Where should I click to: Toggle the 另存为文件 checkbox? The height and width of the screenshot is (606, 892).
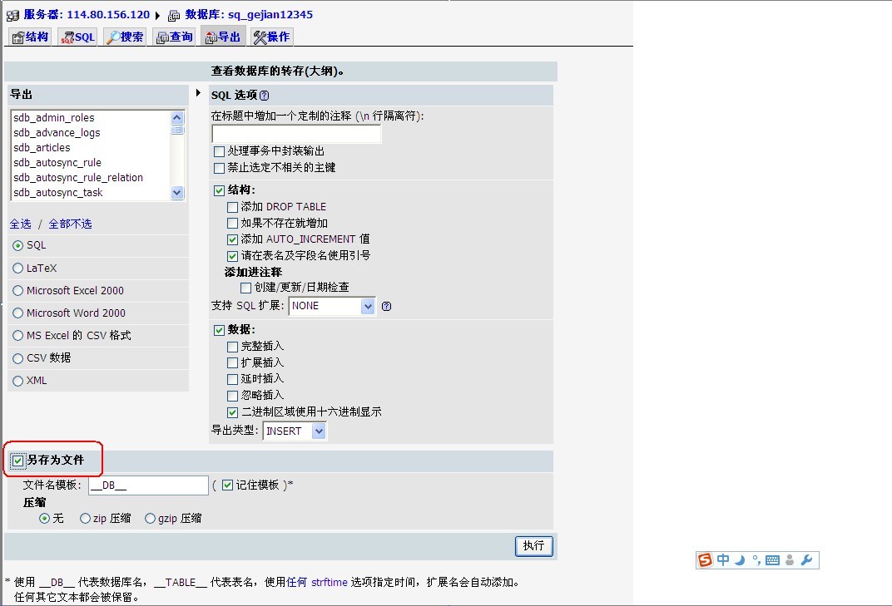point(17,461)
